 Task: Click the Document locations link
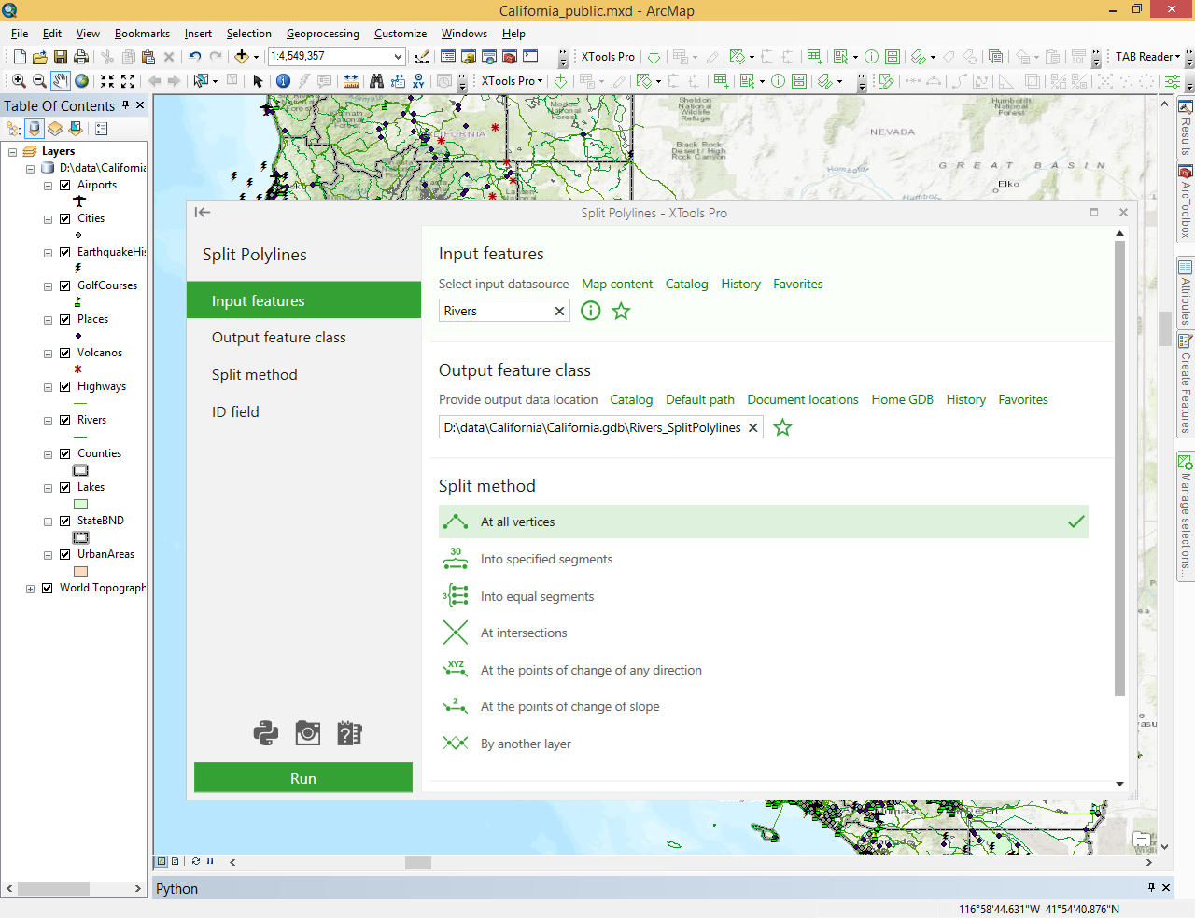coord(803,399)
